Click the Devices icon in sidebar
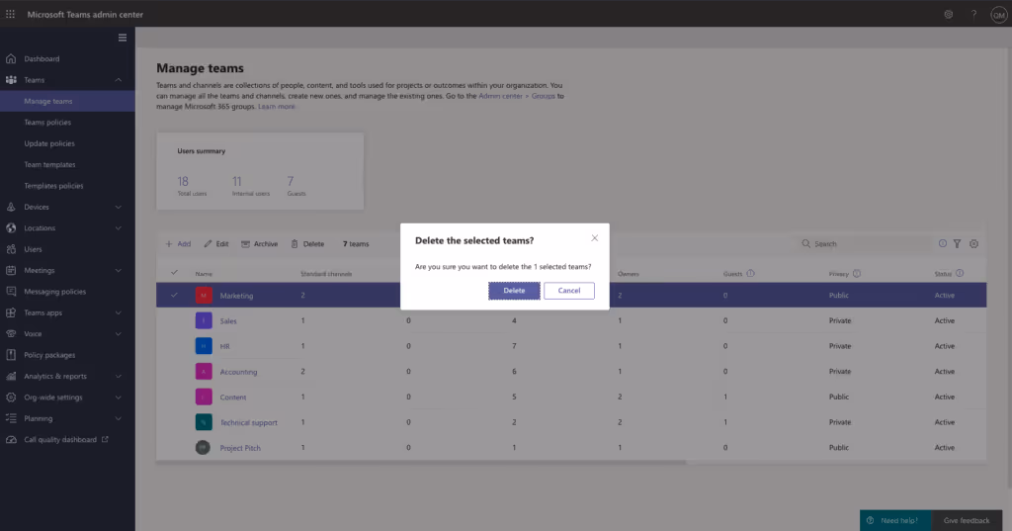The image size is (1012, 531). tap(11, 207)
